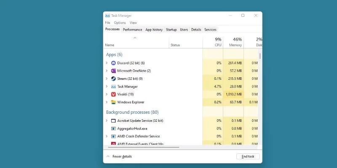Click the horizontal scrollbar thumb

click(x=143, y=147)
